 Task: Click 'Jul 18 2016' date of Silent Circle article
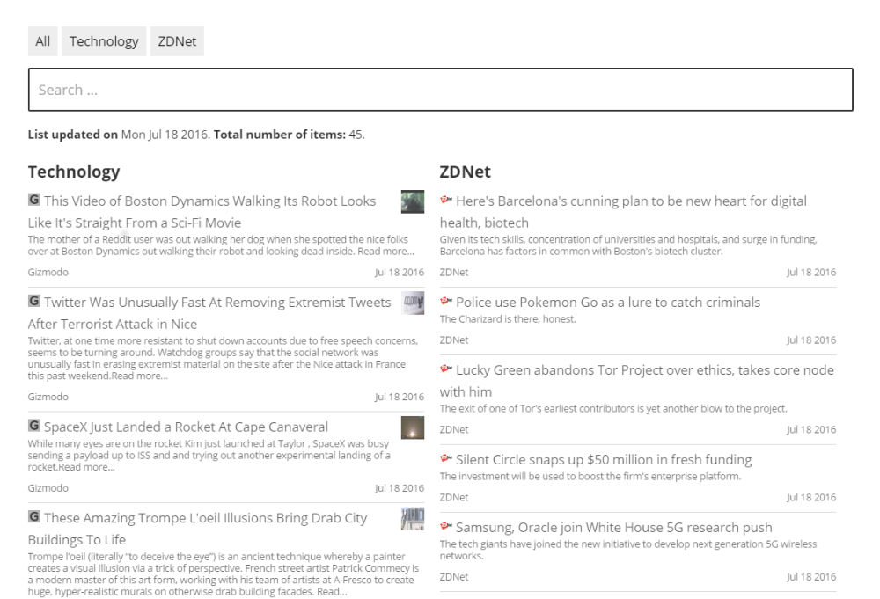coord(811,498)
